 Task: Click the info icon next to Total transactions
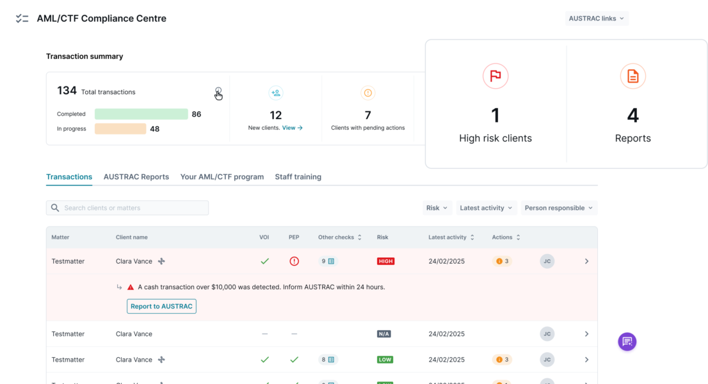(218, 91)
